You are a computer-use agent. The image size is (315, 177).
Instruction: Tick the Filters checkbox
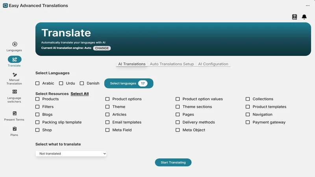37,107
